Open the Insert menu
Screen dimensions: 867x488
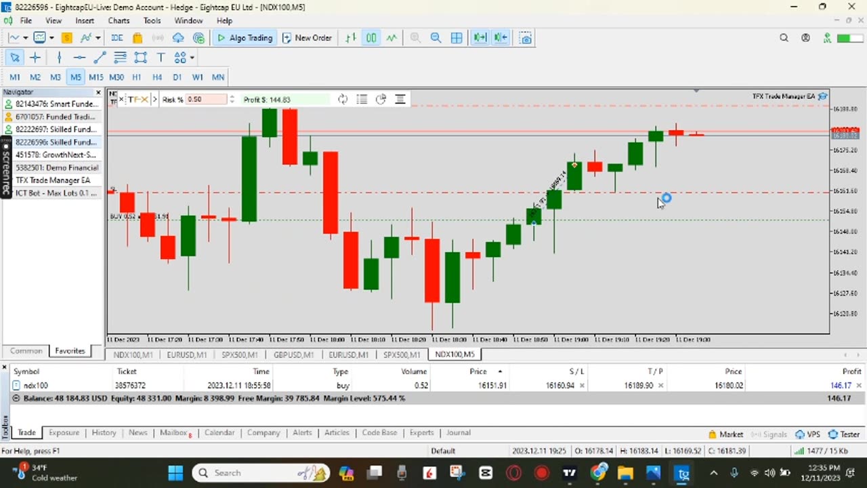pyautogui.click(x=85, y=21)
